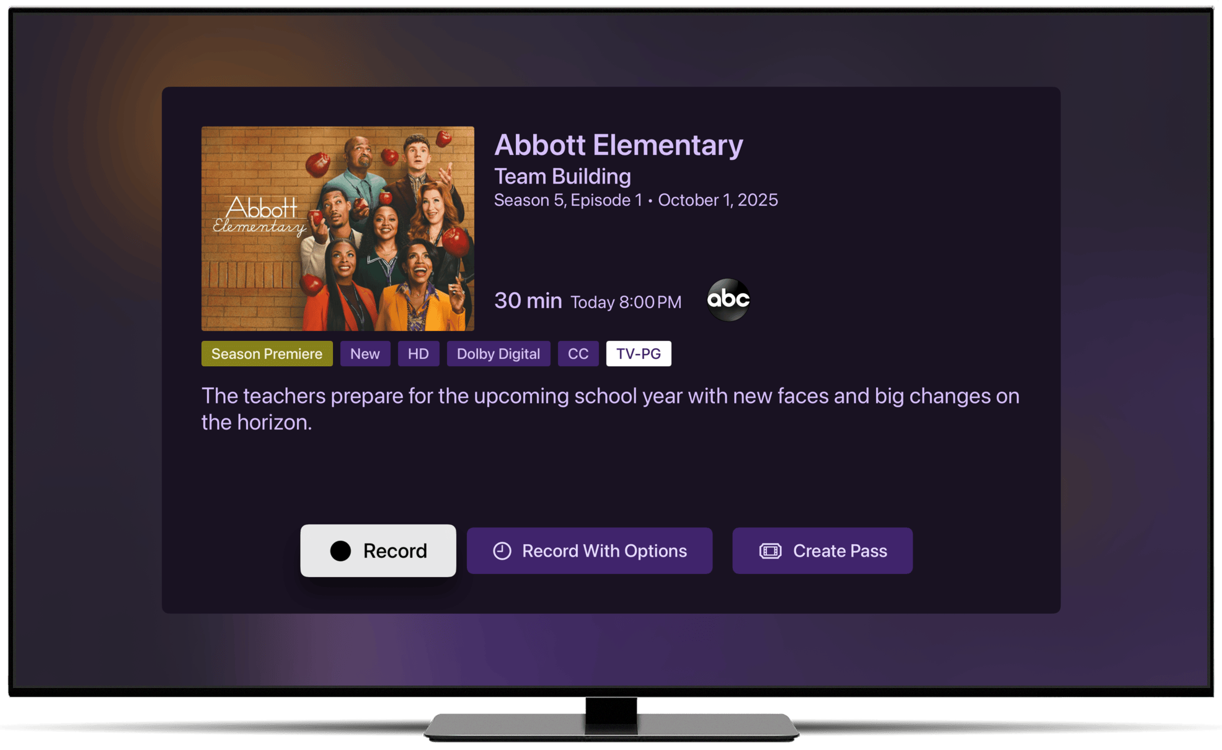Viewport: 1222px width, 750px height.
Task: Click the Today 8:00 PM air time
Action: click(626, 302)
